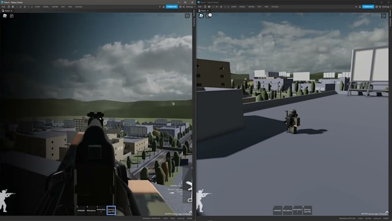Open the Plugins tab in right window
The image size is (392, 221).
tap(275, 7)
